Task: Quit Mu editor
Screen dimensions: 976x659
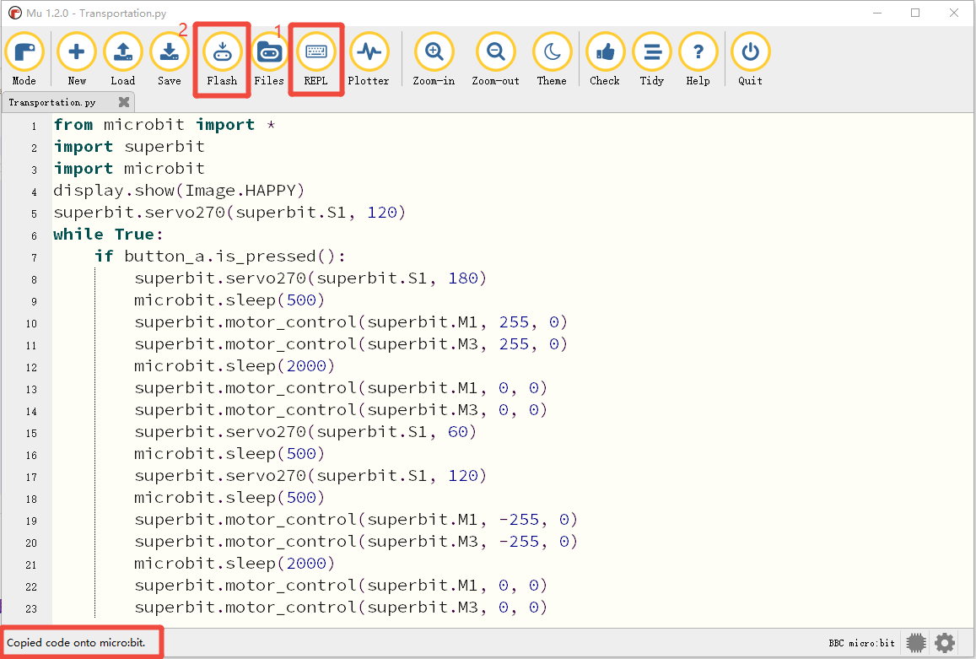Action: point(750,59)
